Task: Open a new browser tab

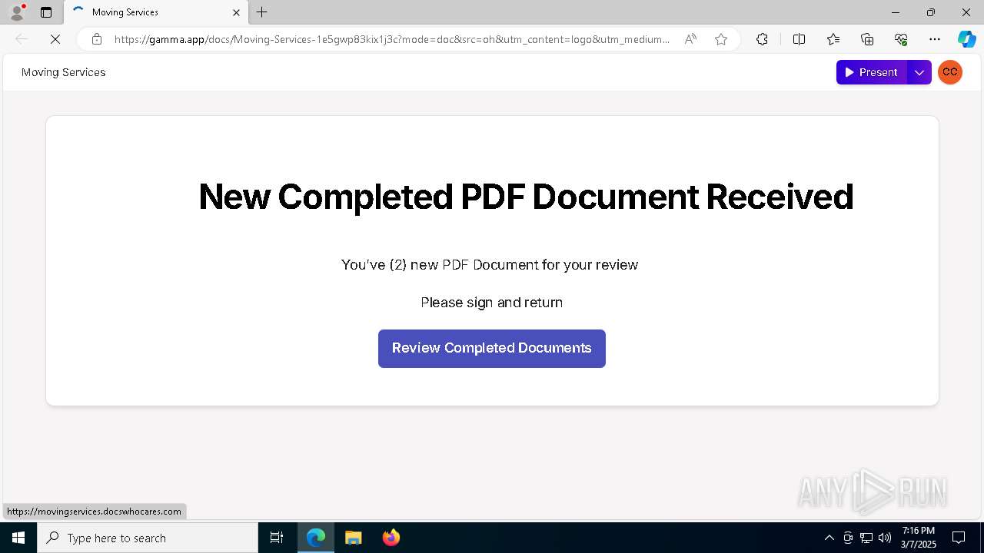Action: click(262, 12)
